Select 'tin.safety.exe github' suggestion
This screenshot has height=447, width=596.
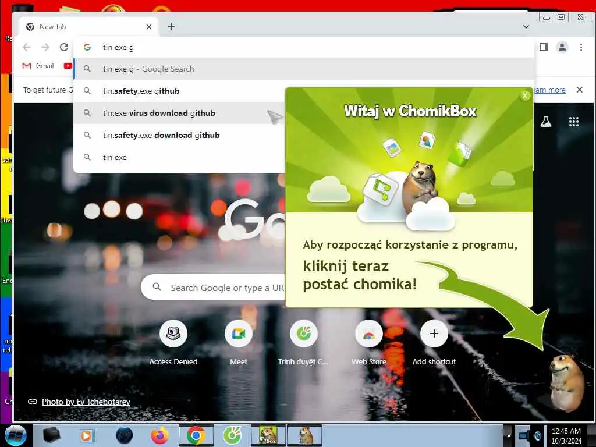pos(179,91)
